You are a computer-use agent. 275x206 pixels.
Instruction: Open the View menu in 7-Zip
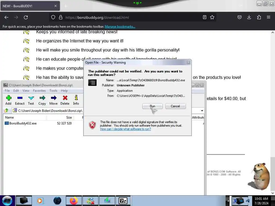pyautogui.click(x=26, y=91)
